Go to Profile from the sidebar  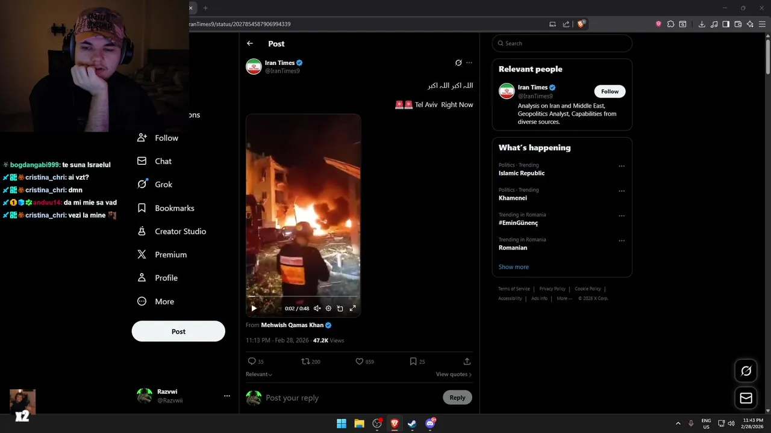(158, 278)
